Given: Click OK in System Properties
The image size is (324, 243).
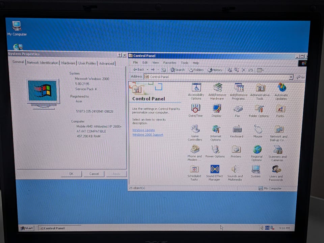Looking at the screenshot, I should point(71,174).
